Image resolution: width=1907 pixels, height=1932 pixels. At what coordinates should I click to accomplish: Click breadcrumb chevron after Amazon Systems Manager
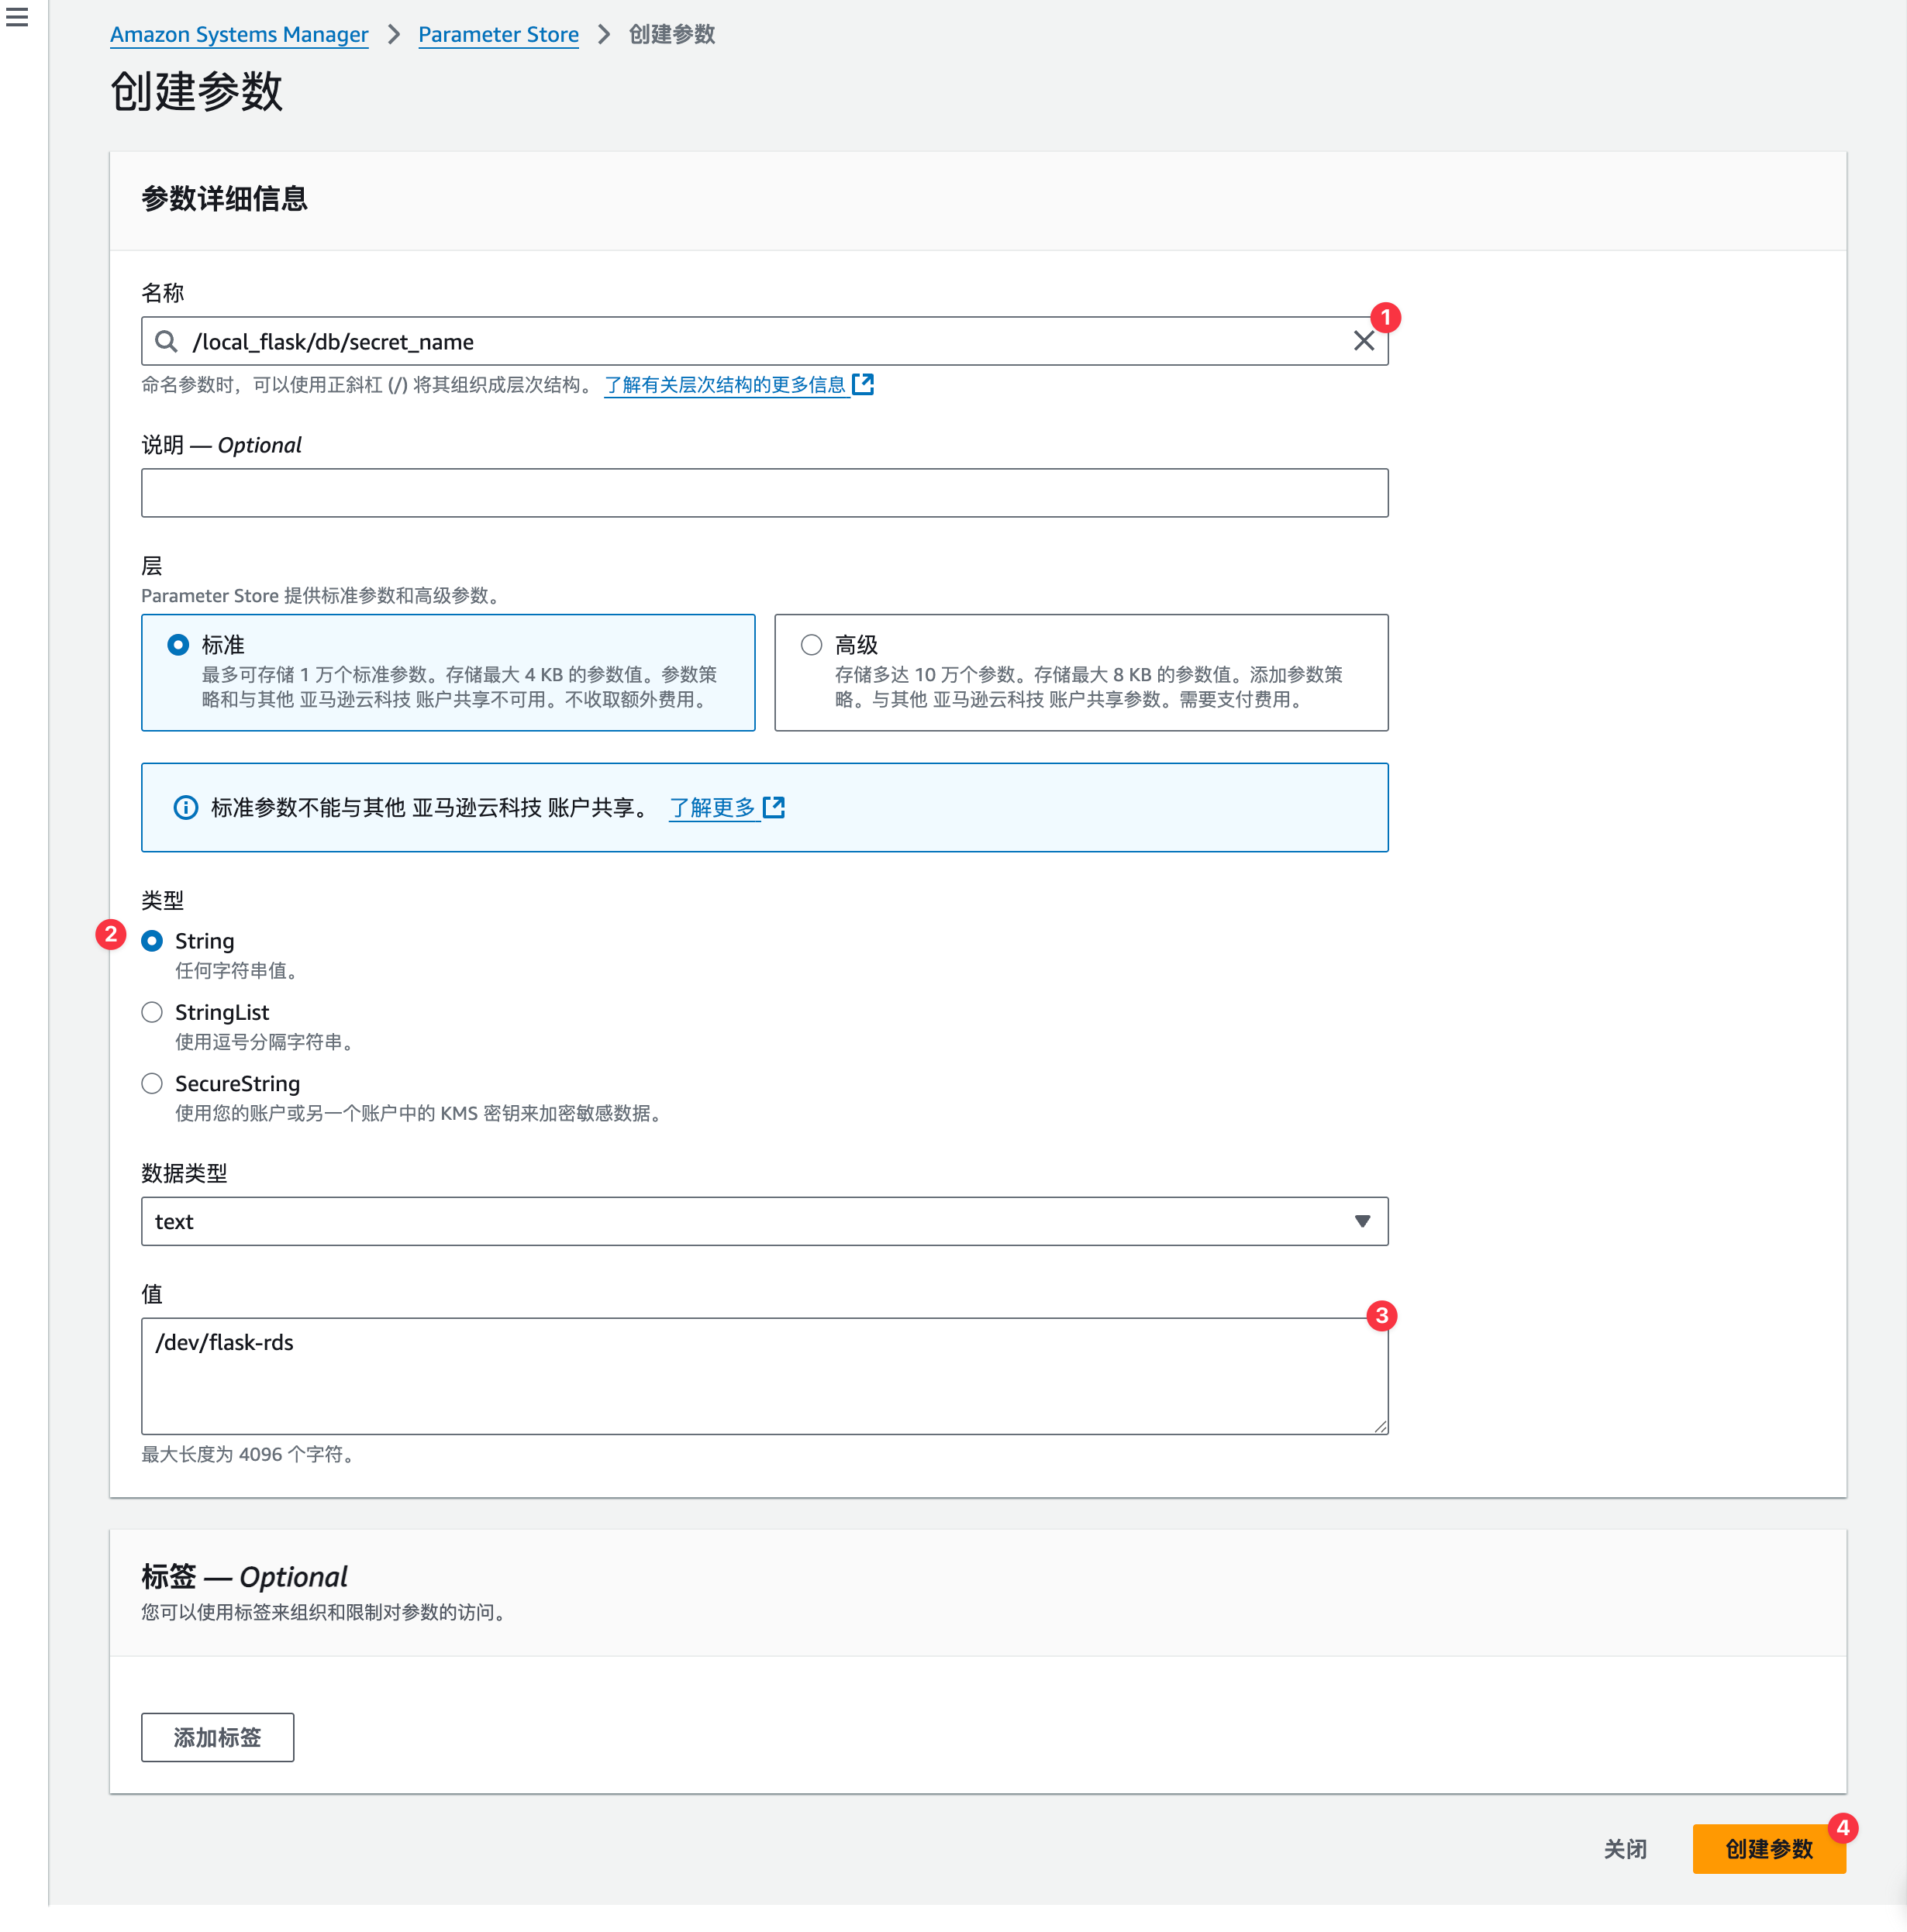393,35
